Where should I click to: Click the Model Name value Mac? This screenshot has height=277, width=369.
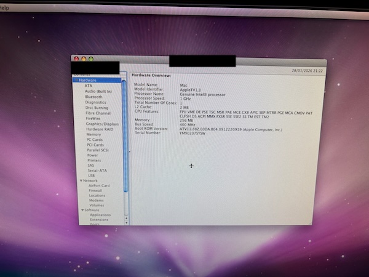tap(183, 86)
